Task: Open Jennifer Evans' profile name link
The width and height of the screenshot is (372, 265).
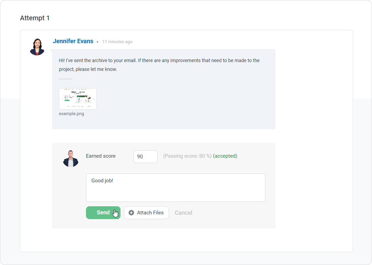Action: 73,41
